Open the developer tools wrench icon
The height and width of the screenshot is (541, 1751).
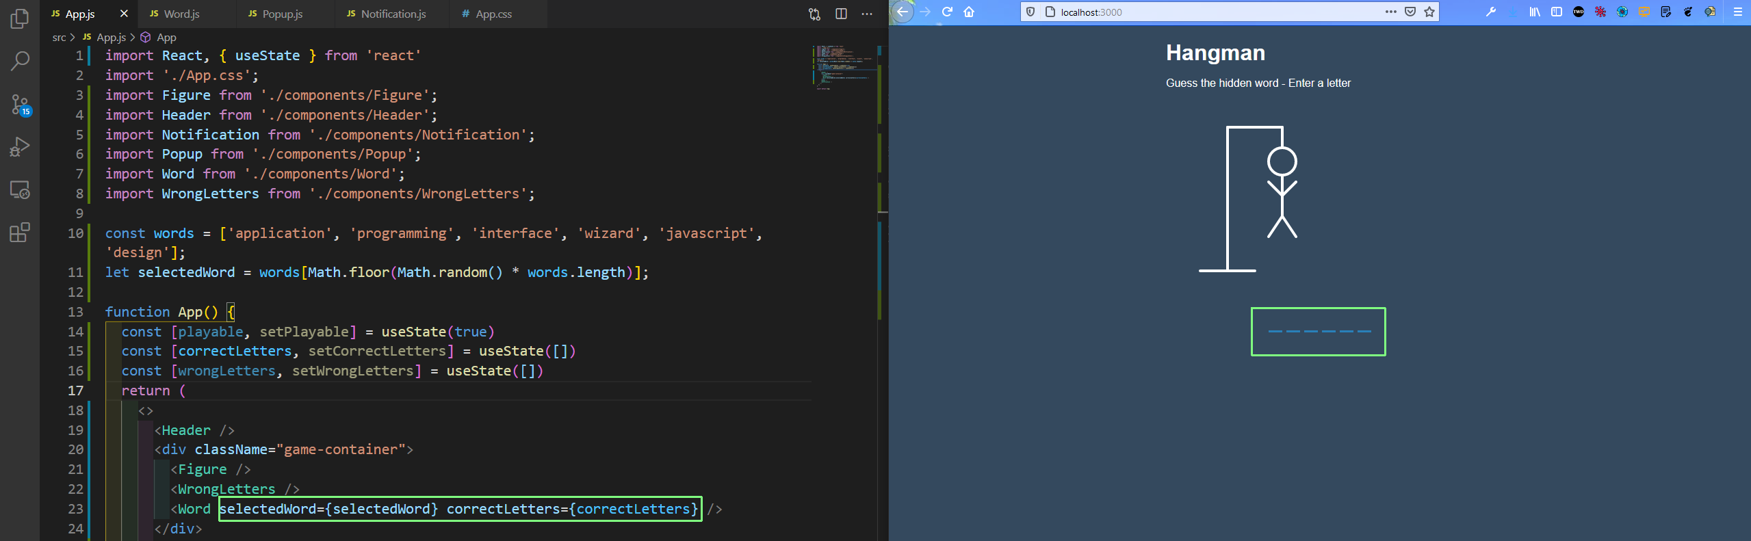coord(1491,12)
